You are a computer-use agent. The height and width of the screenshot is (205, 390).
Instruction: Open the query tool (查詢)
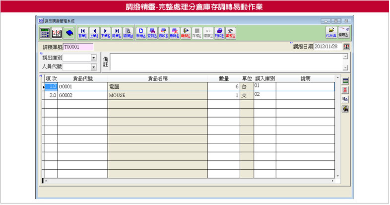coord(152,33)
